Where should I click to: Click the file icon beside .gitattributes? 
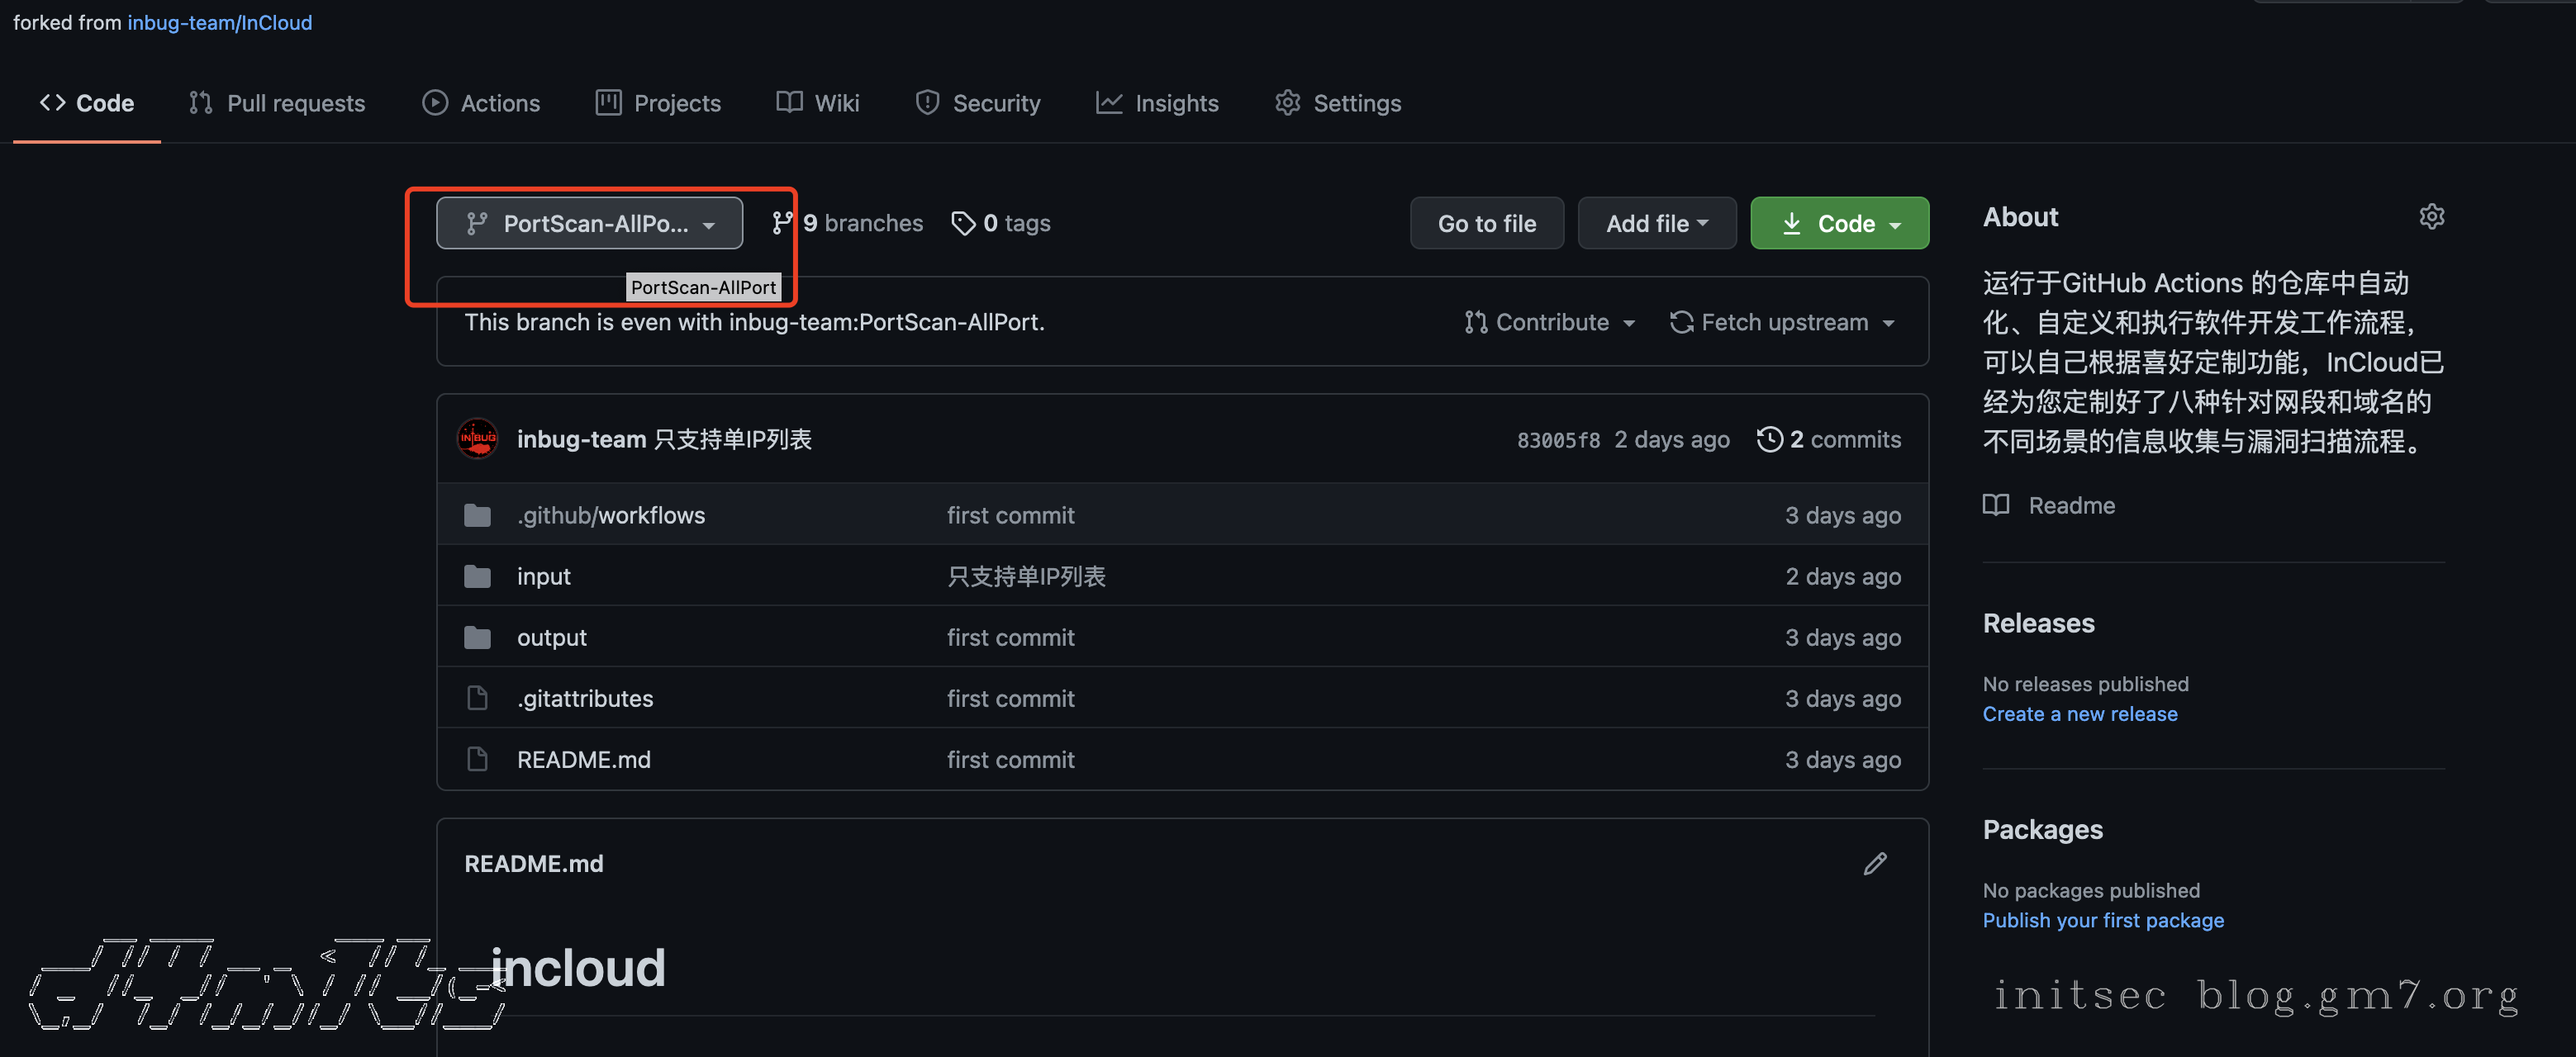(x=478, y=698)
